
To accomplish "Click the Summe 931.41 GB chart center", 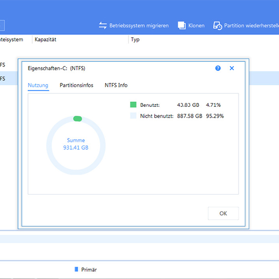I will [76, 144].
